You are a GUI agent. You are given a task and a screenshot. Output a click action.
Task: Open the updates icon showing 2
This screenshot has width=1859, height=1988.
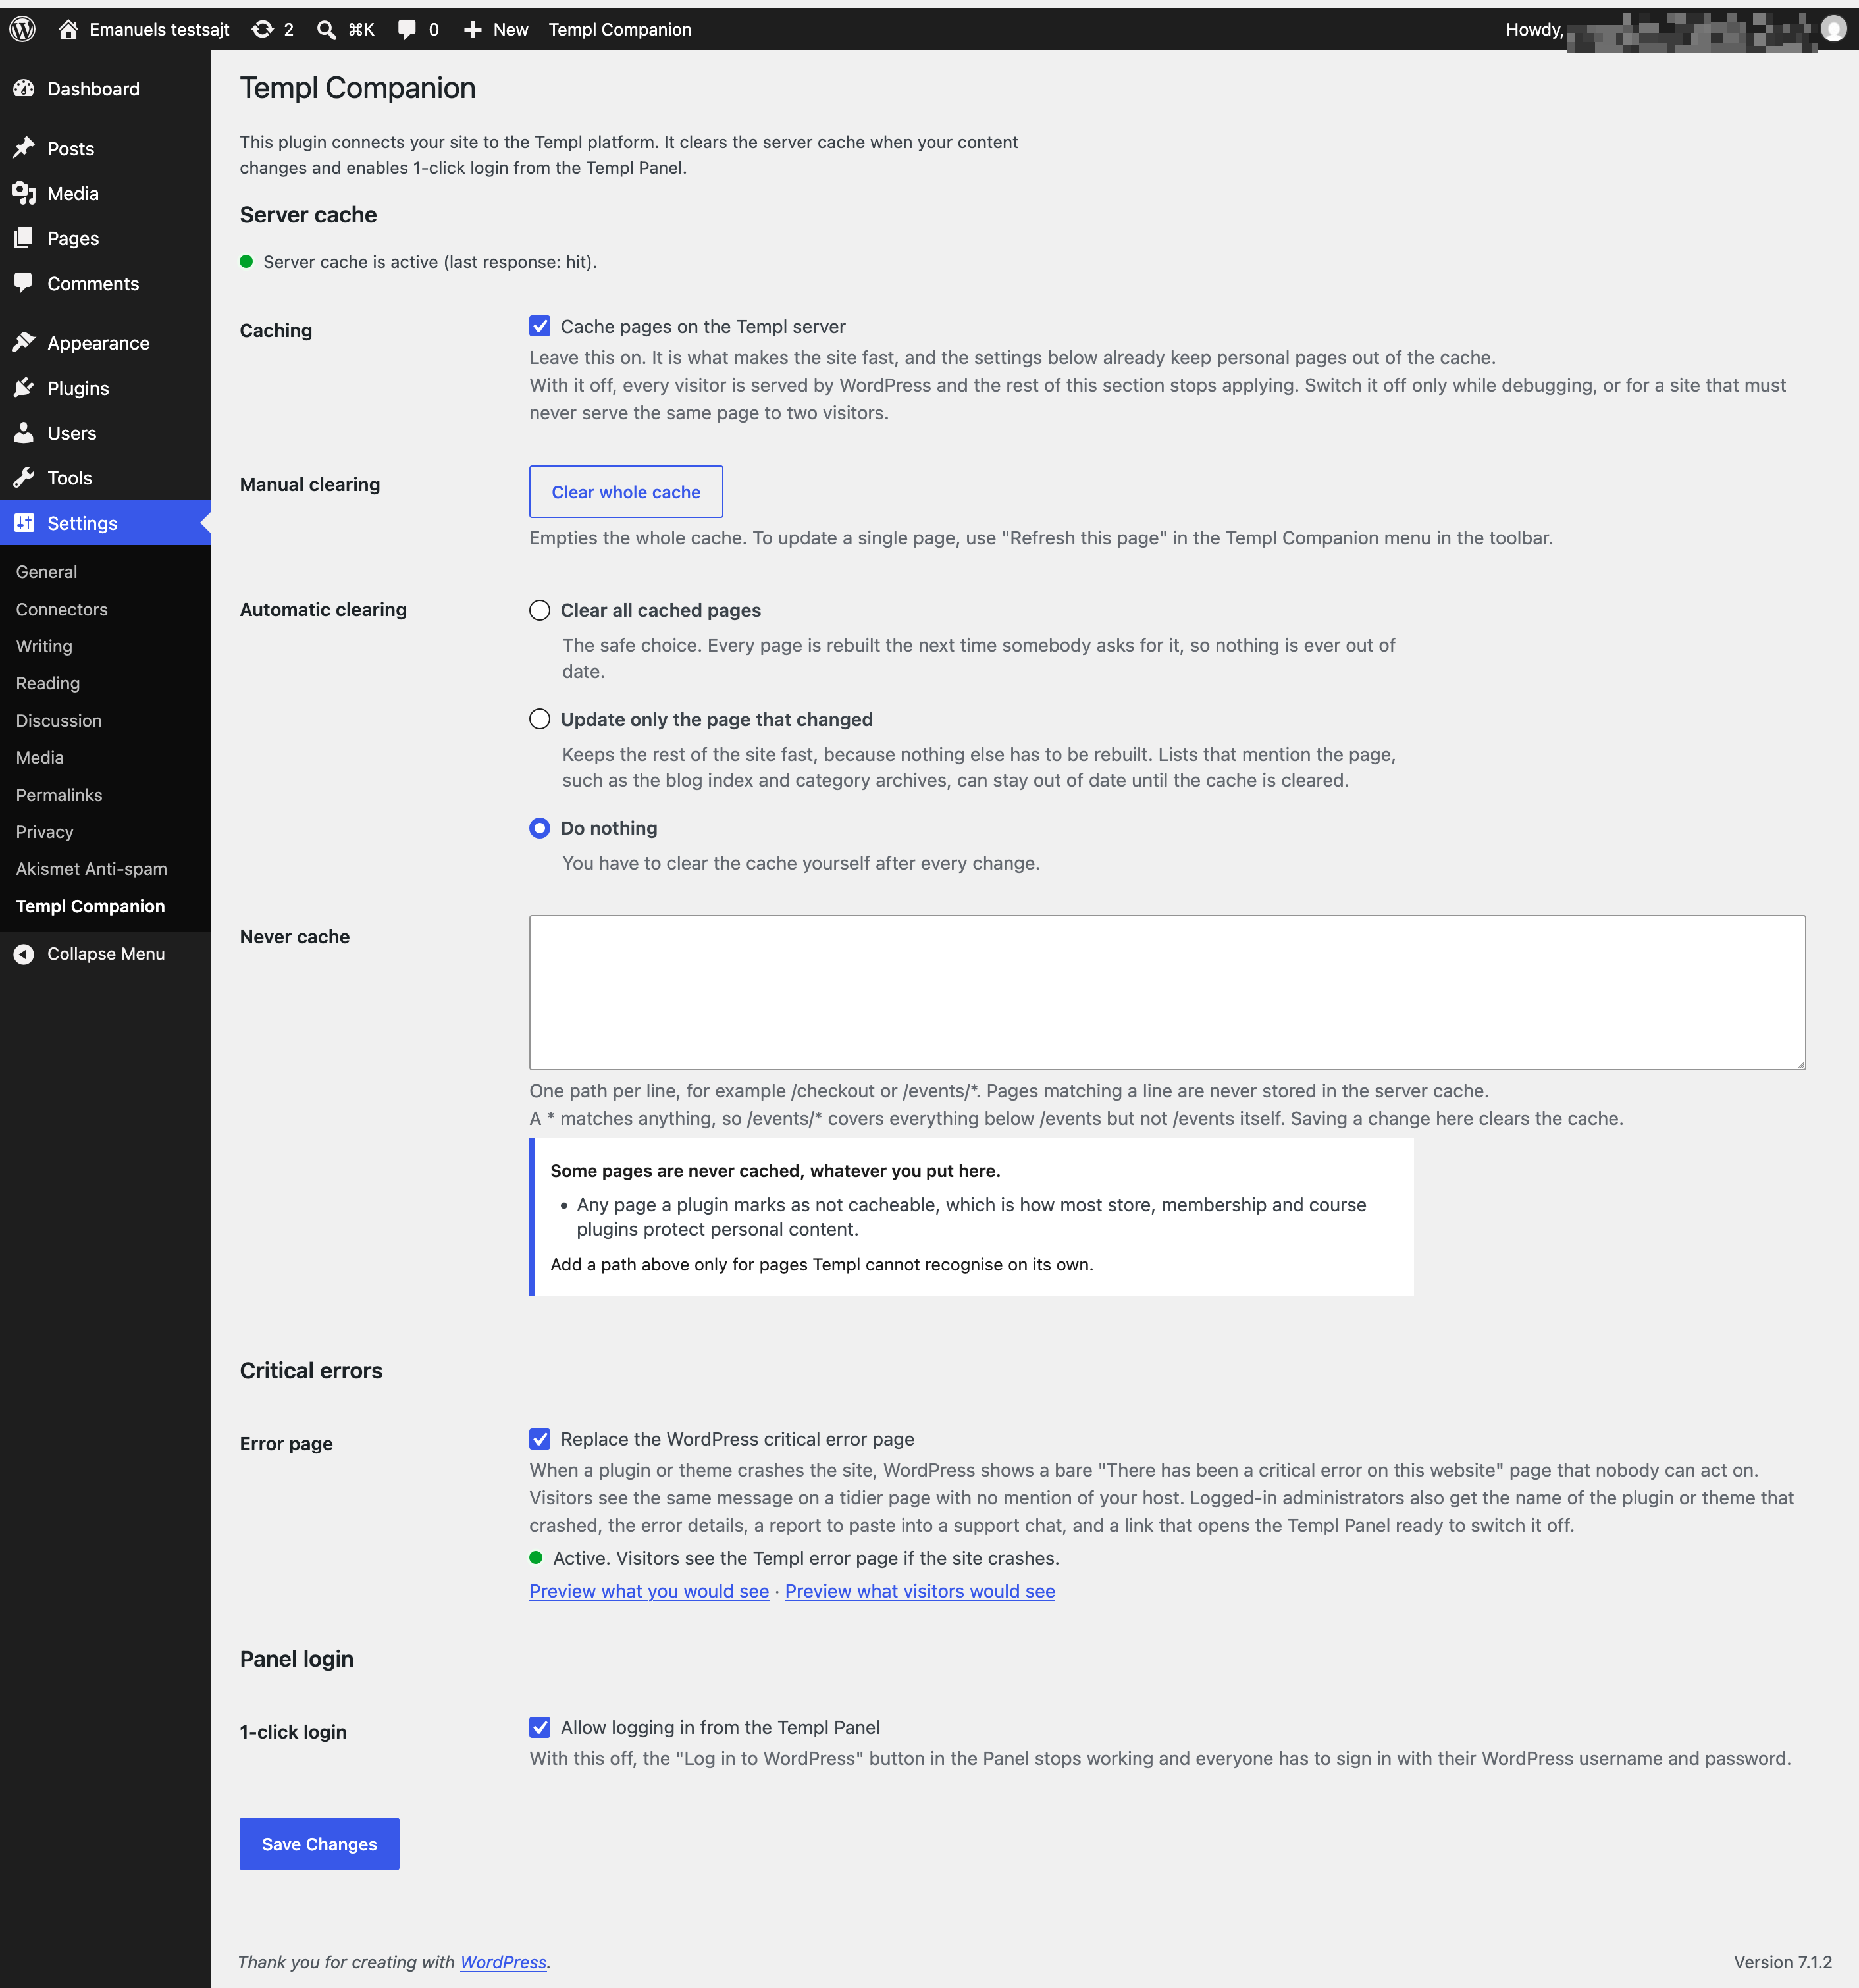262,29
